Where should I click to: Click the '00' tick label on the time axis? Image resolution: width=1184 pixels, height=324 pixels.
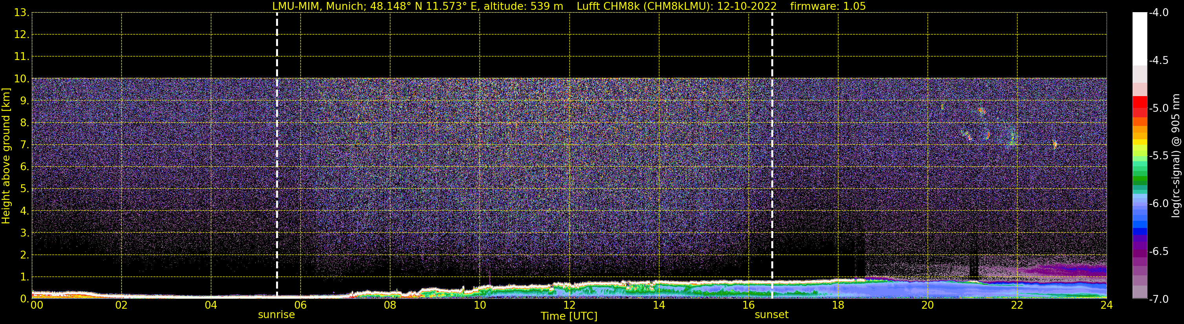pos(37,305)
